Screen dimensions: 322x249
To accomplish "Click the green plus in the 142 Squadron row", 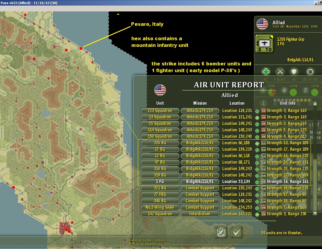I will point(257,214).
